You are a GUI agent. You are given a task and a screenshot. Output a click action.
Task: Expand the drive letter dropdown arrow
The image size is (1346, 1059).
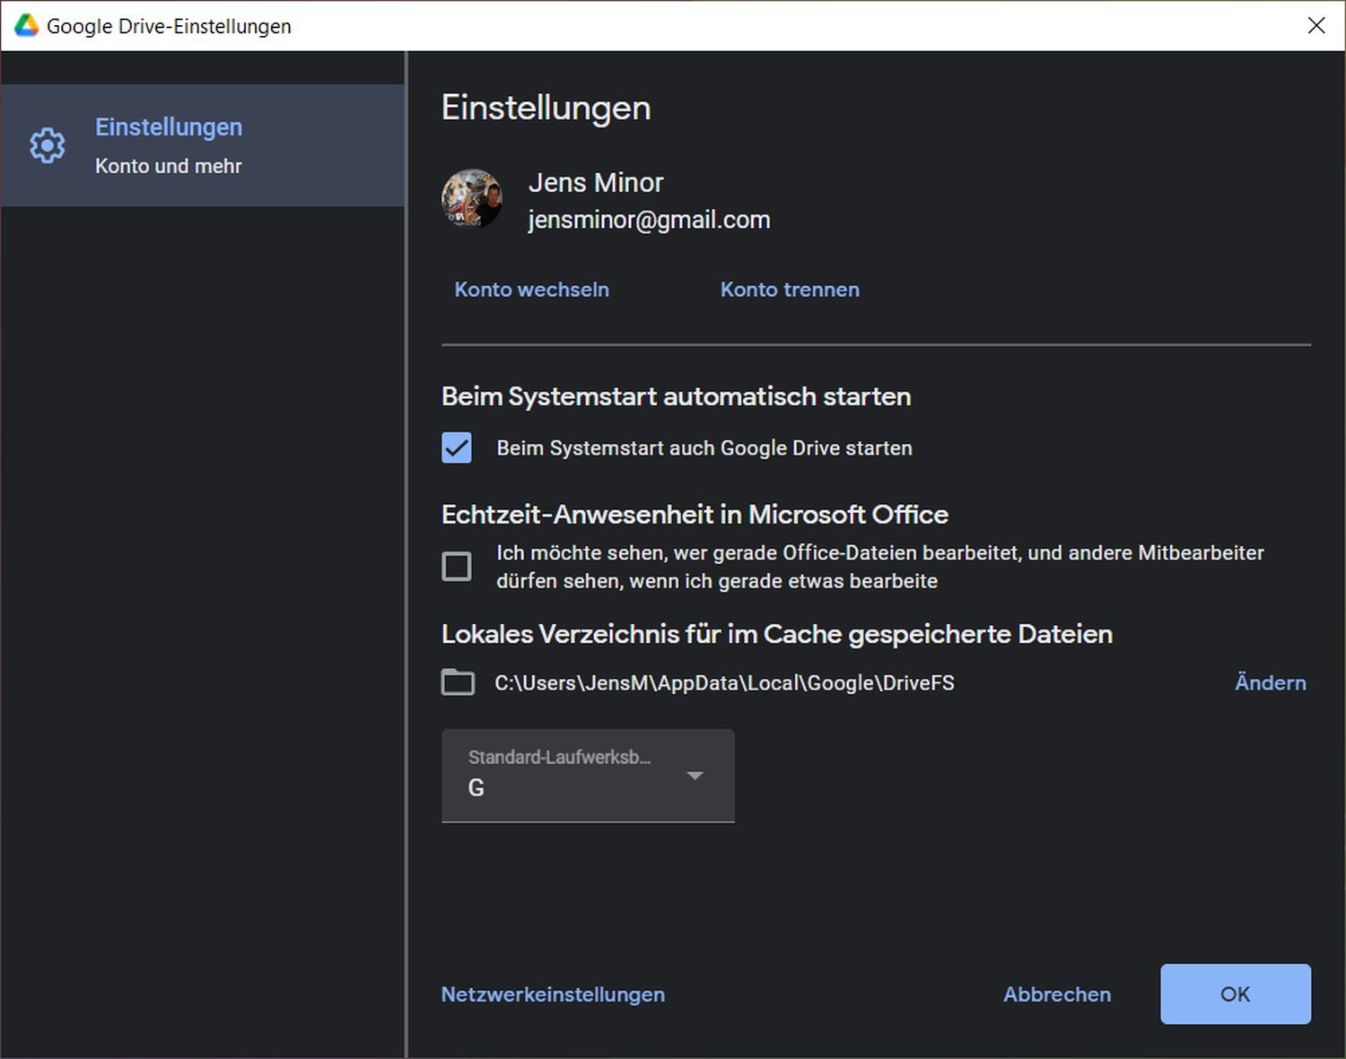pyautogui.click(x=695, y=776)
